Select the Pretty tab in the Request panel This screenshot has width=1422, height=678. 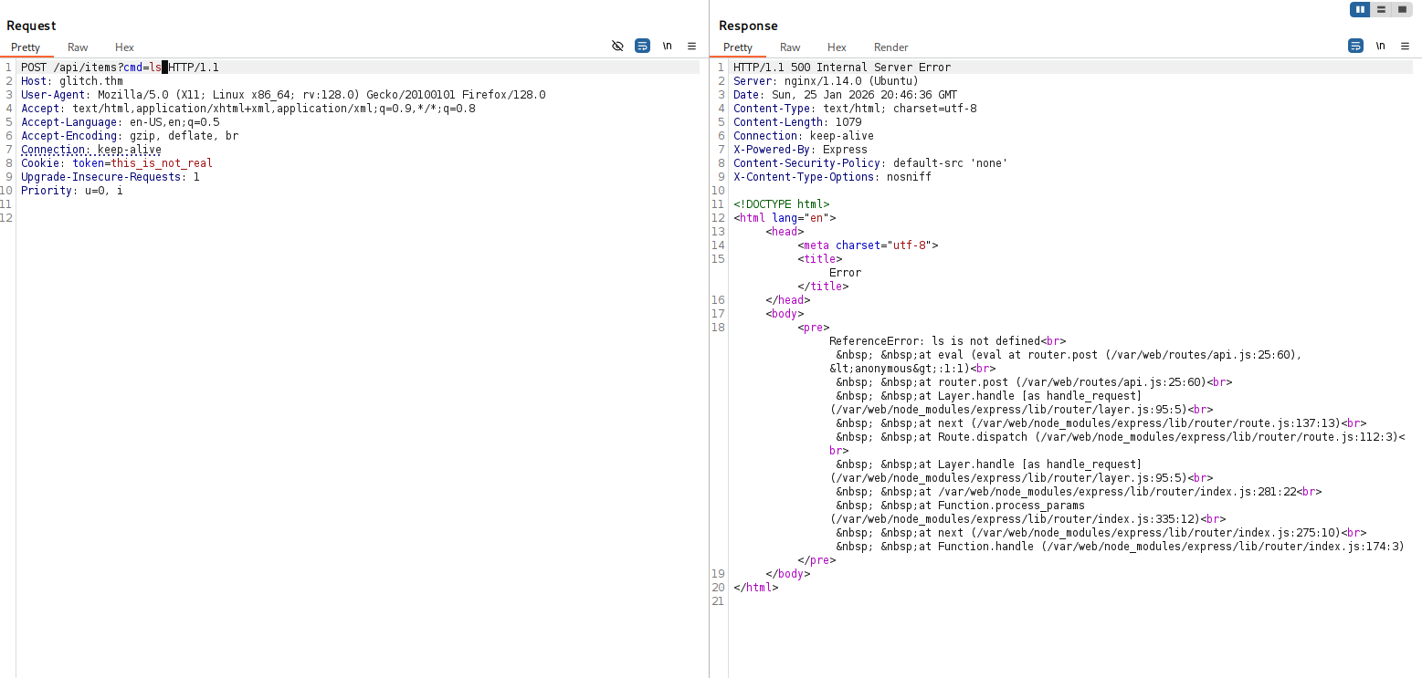pos(26,47)
